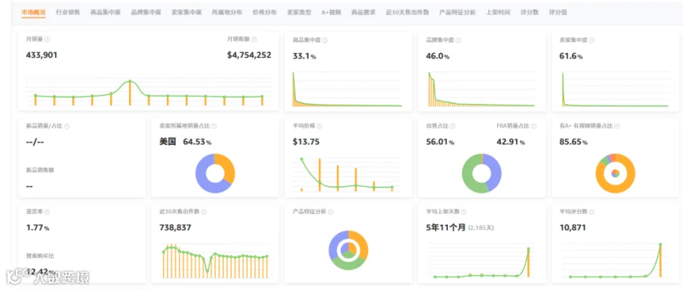Click help icon next to 卖家所属地销量占比

(x=214, y=126)
